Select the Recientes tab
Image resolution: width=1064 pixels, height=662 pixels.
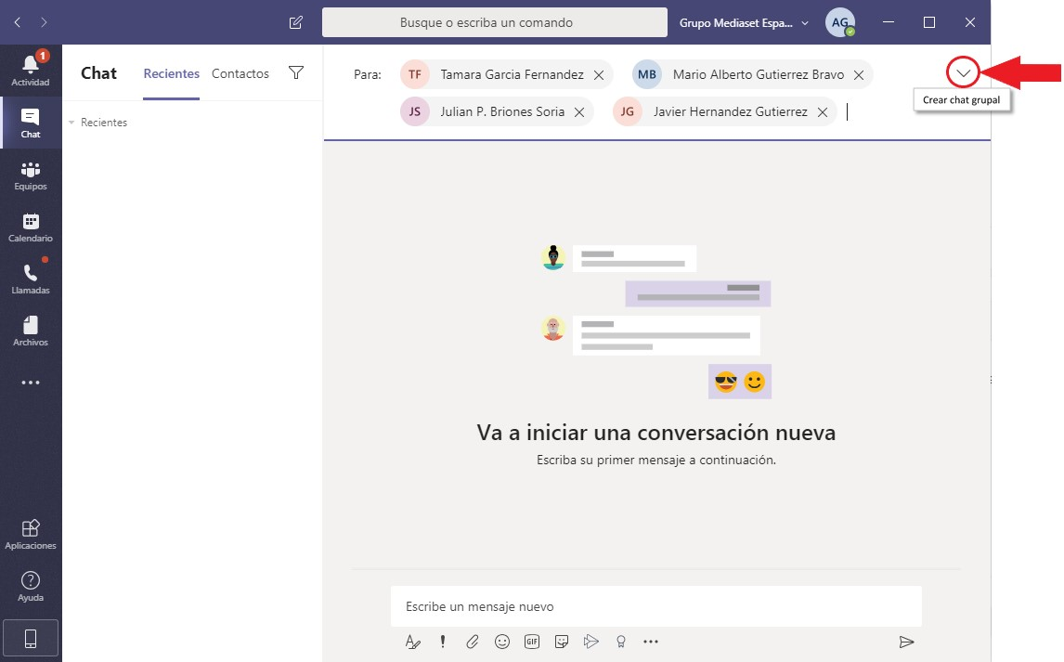tap(172, 73)
